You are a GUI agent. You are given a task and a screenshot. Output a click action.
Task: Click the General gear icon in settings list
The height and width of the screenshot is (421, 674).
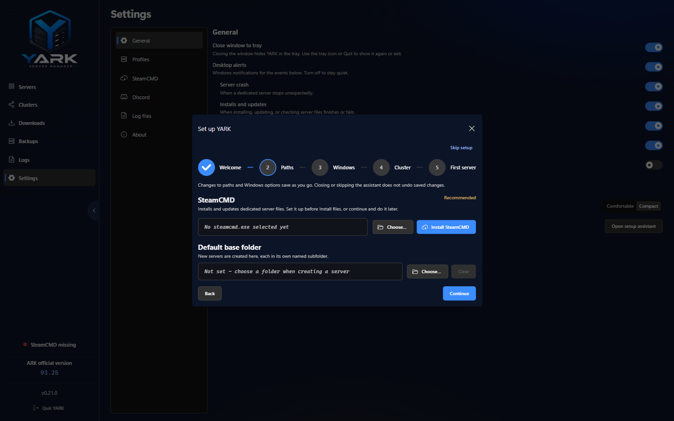click(x=124, y=41)
